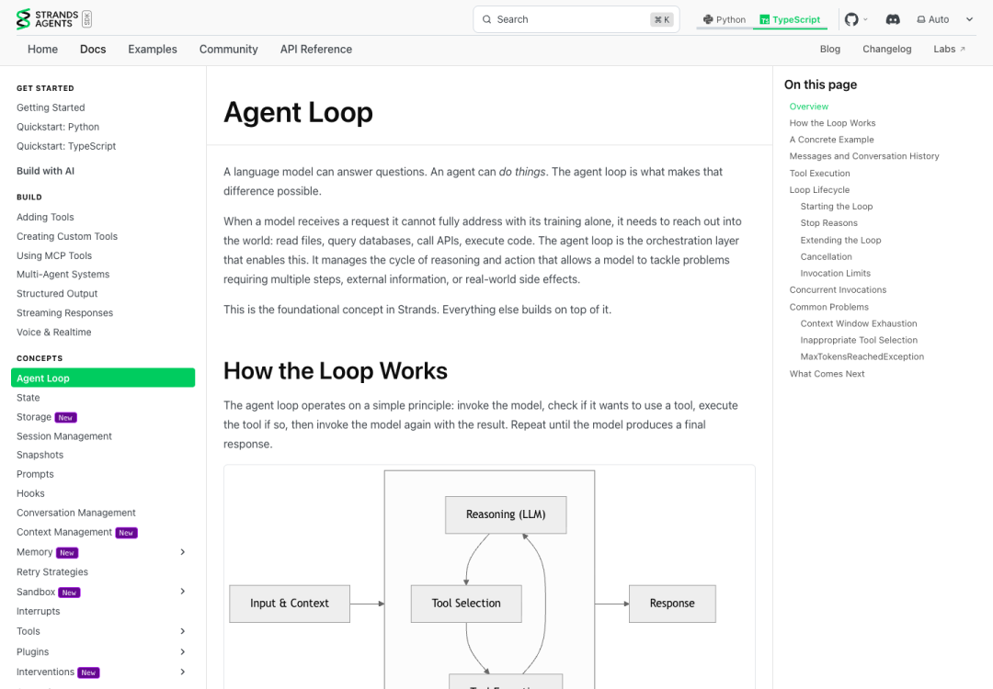This screenshot has width=993, height=689.
Task: Switch code language to TypeScript
Action: click(x=790, y=19)
